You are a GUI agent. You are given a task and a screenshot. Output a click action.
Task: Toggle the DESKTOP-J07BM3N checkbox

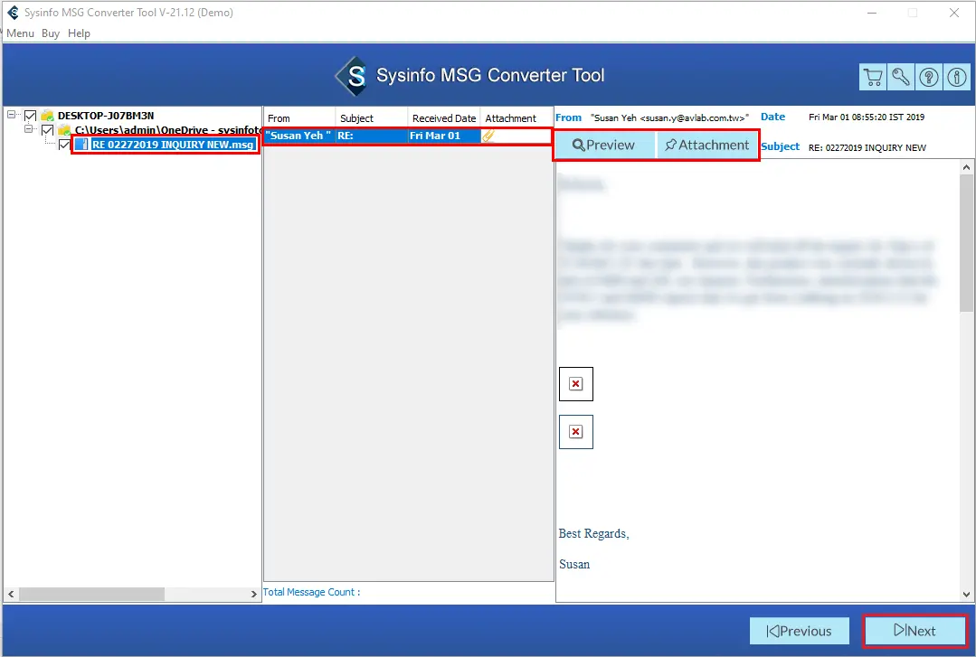(x=30, y=115)
